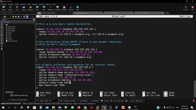Click the SFTP new folder icon
Viewport: 196px width, 110px height.
pos(16,16)
